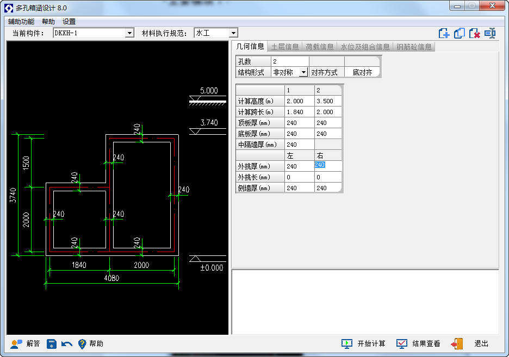Click the 底对齐 alignment cell
Viewport: 509px width, 357px height.
[x=362, y=72]
